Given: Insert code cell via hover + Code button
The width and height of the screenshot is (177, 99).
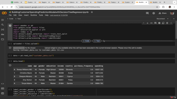Looking at the screenshot, I should click(86, 41).
